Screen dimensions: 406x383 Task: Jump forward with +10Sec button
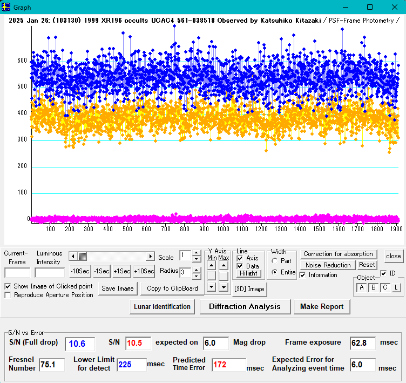[144, 271]
